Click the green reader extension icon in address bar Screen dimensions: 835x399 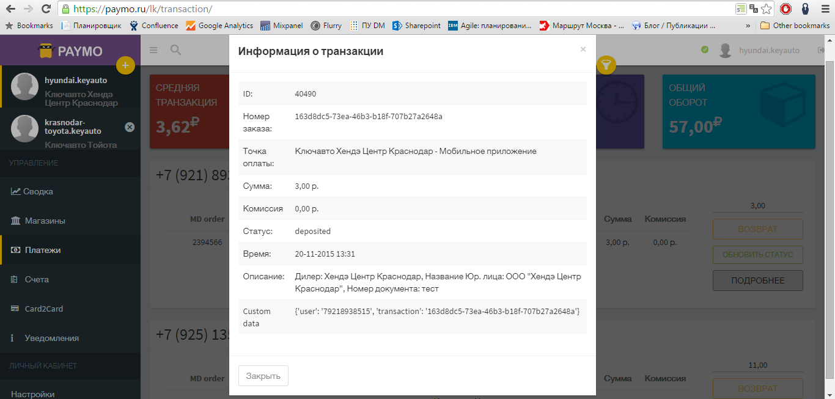pos(741,9)
